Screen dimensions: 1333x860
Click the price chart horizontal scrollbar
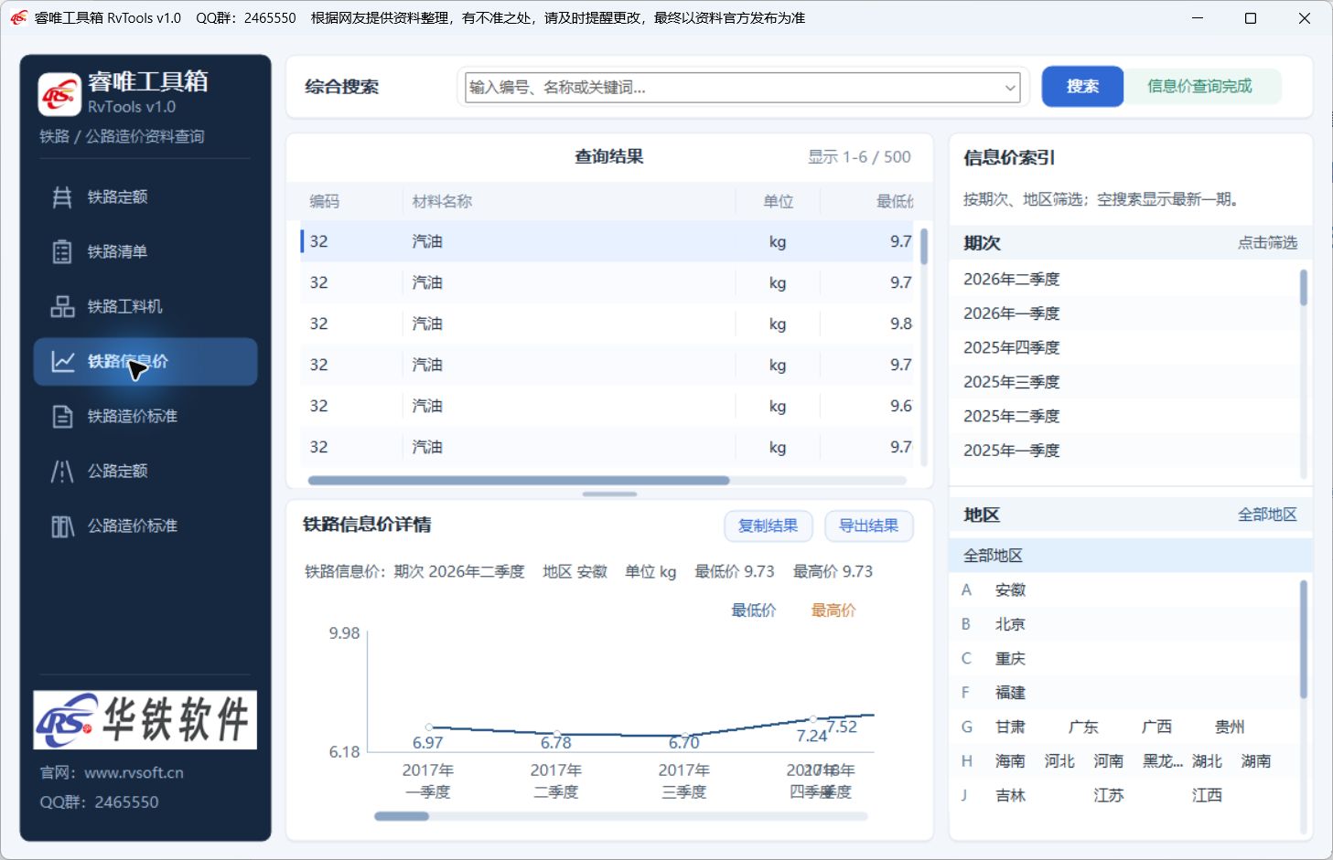point(402,816)
